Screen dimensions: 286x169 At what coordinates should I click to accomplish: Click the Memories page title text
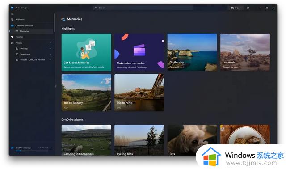(75, 19)
